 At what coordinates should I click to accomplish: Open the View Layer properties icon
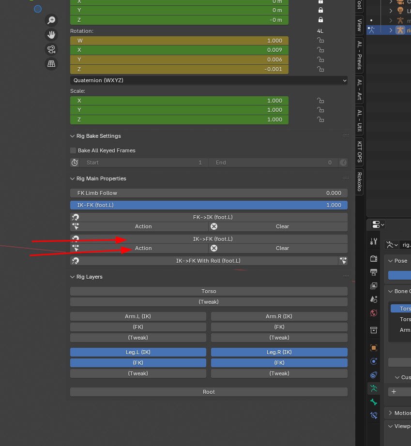374,285
